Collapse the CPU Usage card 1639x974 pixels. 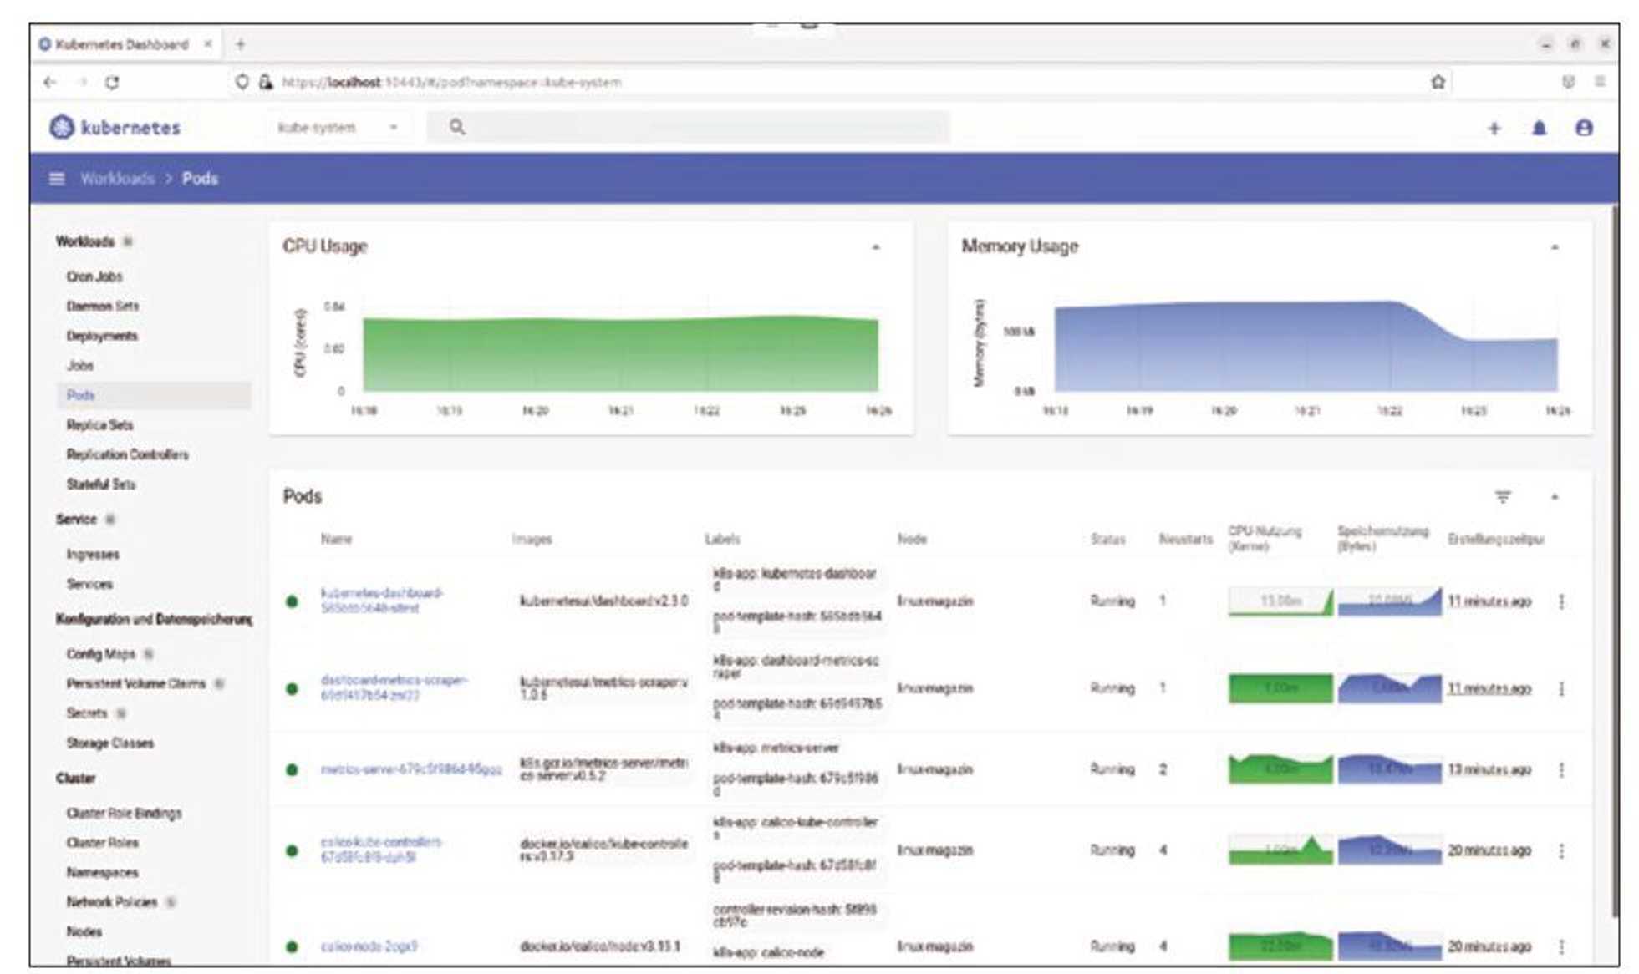pos(875,247)
